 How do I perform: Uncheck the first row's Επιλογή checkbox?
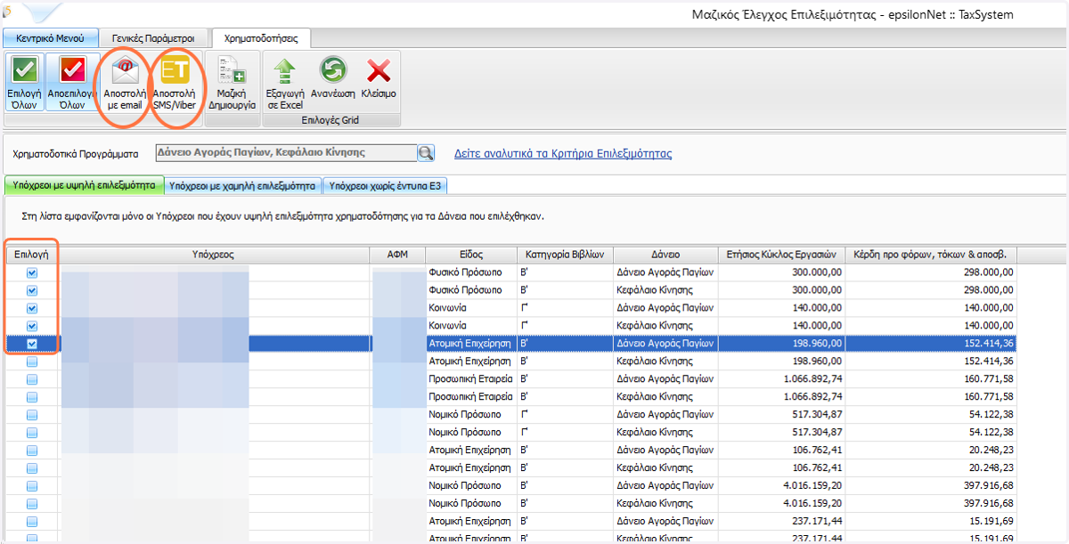(x=32, y=272)
